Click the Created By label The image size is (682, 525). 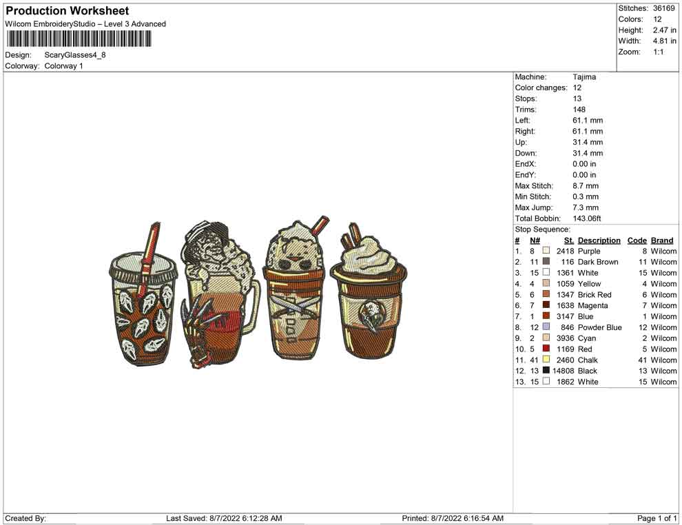click(x=25, y=518)
